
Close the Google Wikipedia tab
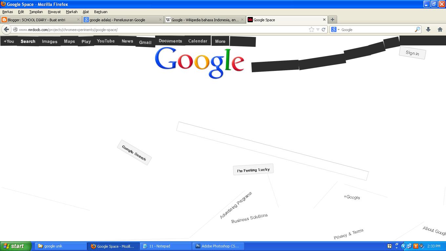point(242,20)
